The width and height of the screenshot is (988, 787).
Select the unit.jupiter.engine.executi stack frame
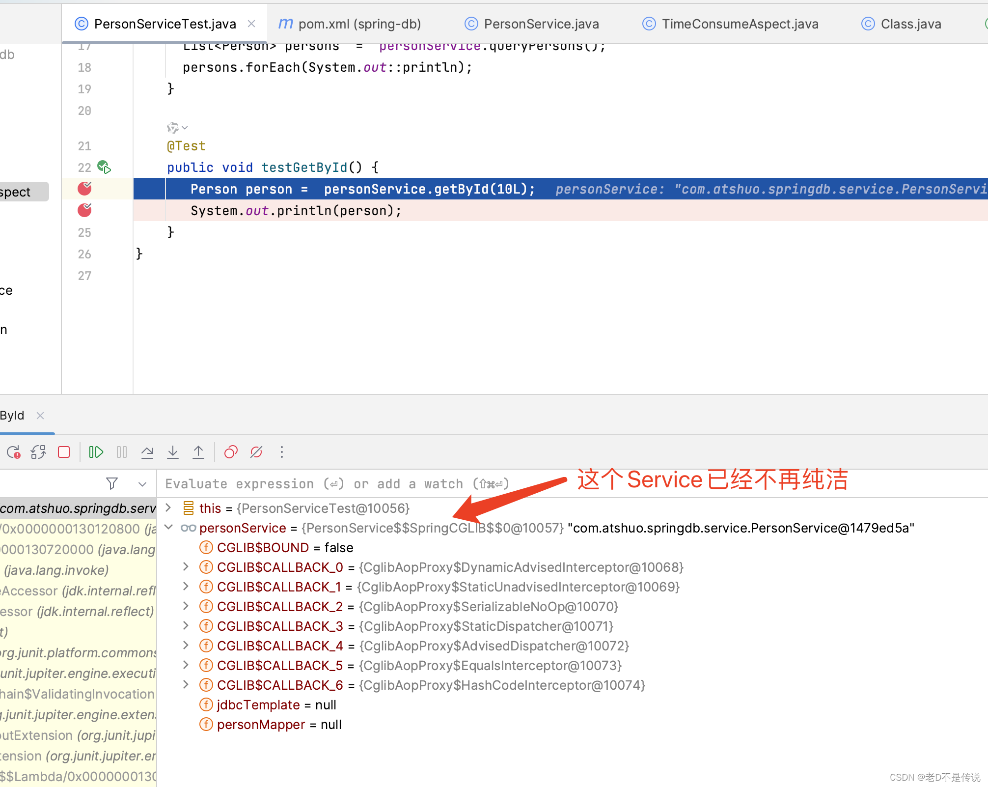pos(78,673)
